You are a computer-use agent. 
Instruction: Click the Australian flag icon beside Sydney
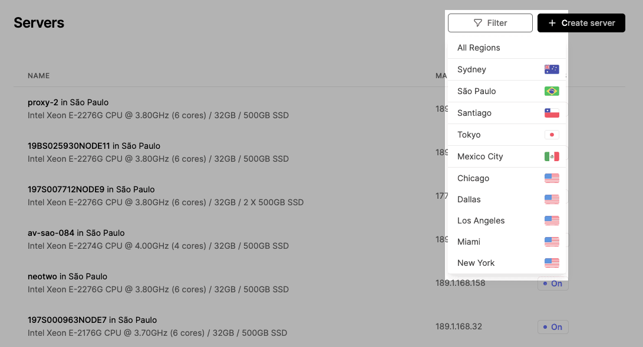(x=552, y=69)
